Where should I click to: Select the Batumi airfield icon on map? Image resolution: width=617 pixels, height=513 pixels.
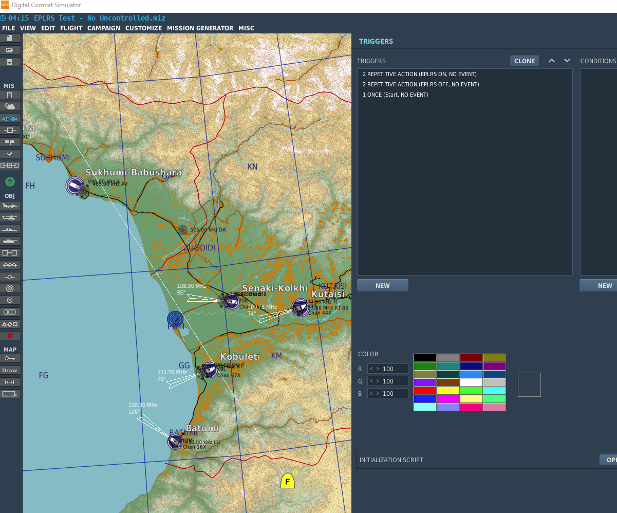(175, 441)
